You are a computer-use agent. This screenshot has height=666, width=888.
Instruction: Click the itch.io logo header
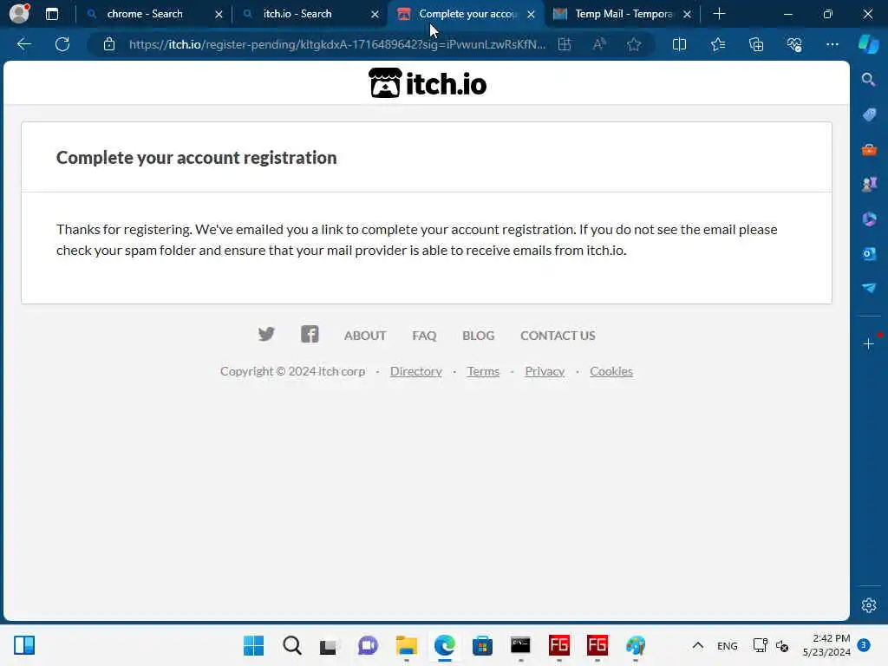(x=428, y=83)
